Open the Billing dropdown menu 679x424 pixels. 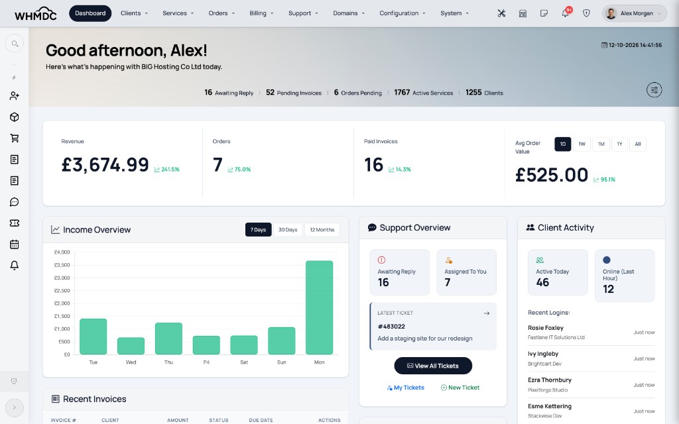tap(261, 13)
